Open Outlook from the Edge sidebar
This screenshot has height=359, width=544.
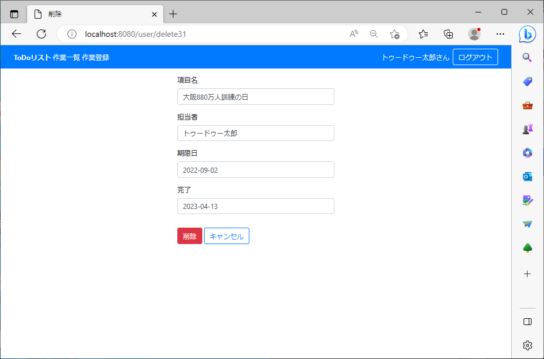[527, 176]
